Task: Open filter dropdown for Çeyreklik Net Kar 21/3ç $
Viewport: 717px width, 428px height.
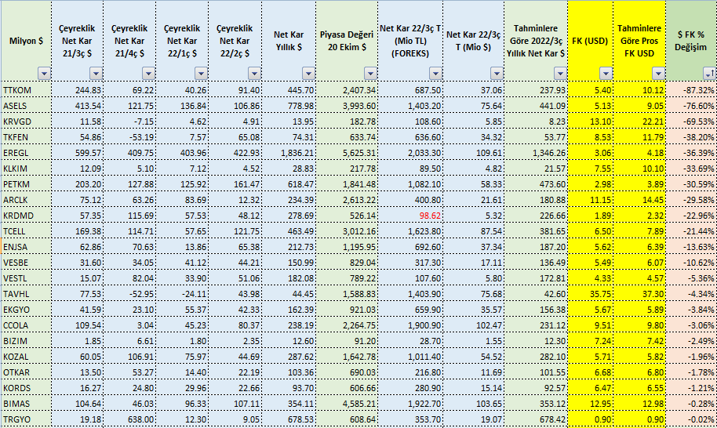Action: (x=96, y=73)
